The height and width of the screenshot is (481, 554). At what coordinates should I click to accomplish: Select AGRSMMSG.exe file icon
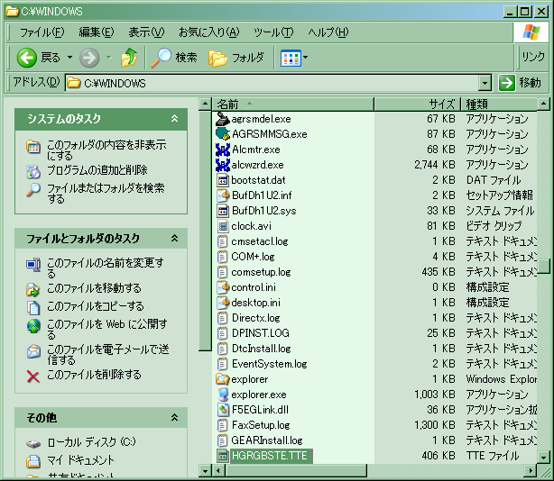(223, 134)
